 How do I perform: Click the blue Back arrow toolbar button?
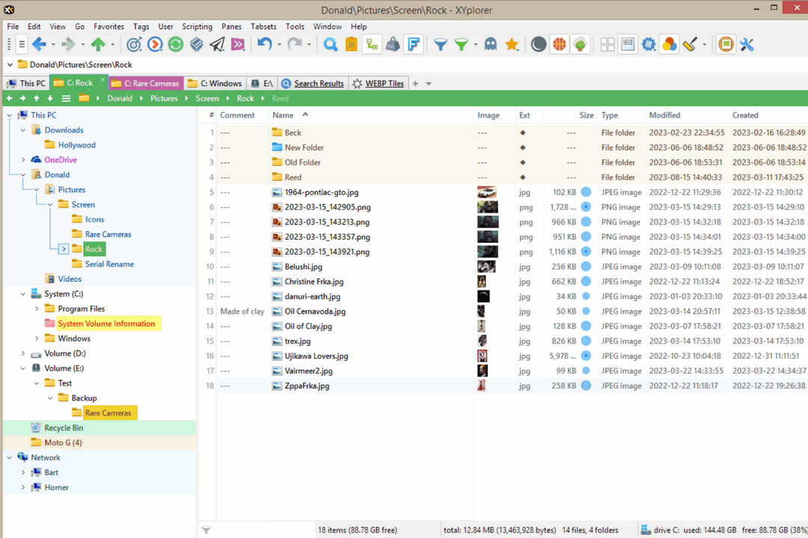pyautogui.click(x=39, y=45)
